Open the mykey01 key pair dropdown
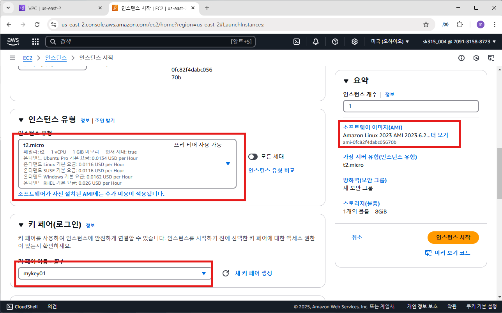The height and width of the screenshot is (313, 502). pyautogui.click(x=115, y=273)
